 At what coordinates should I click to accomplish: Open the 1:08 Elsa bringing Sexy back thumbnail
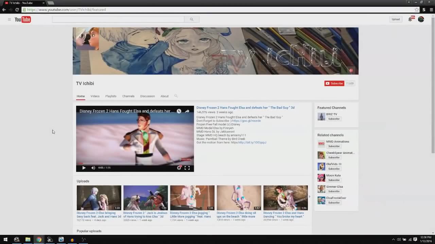(99, 198)
